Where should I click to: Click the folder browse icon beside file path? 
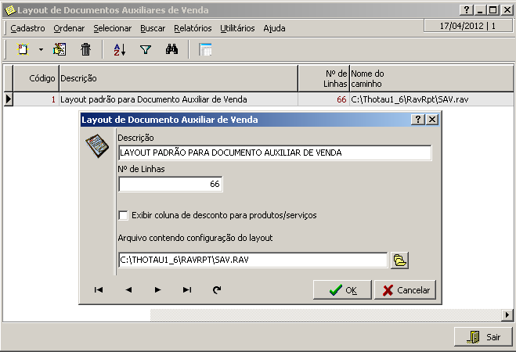tap(399, 260)
